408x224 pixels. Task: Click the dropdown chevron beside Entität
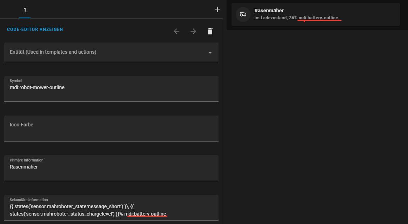click(210, 52)
